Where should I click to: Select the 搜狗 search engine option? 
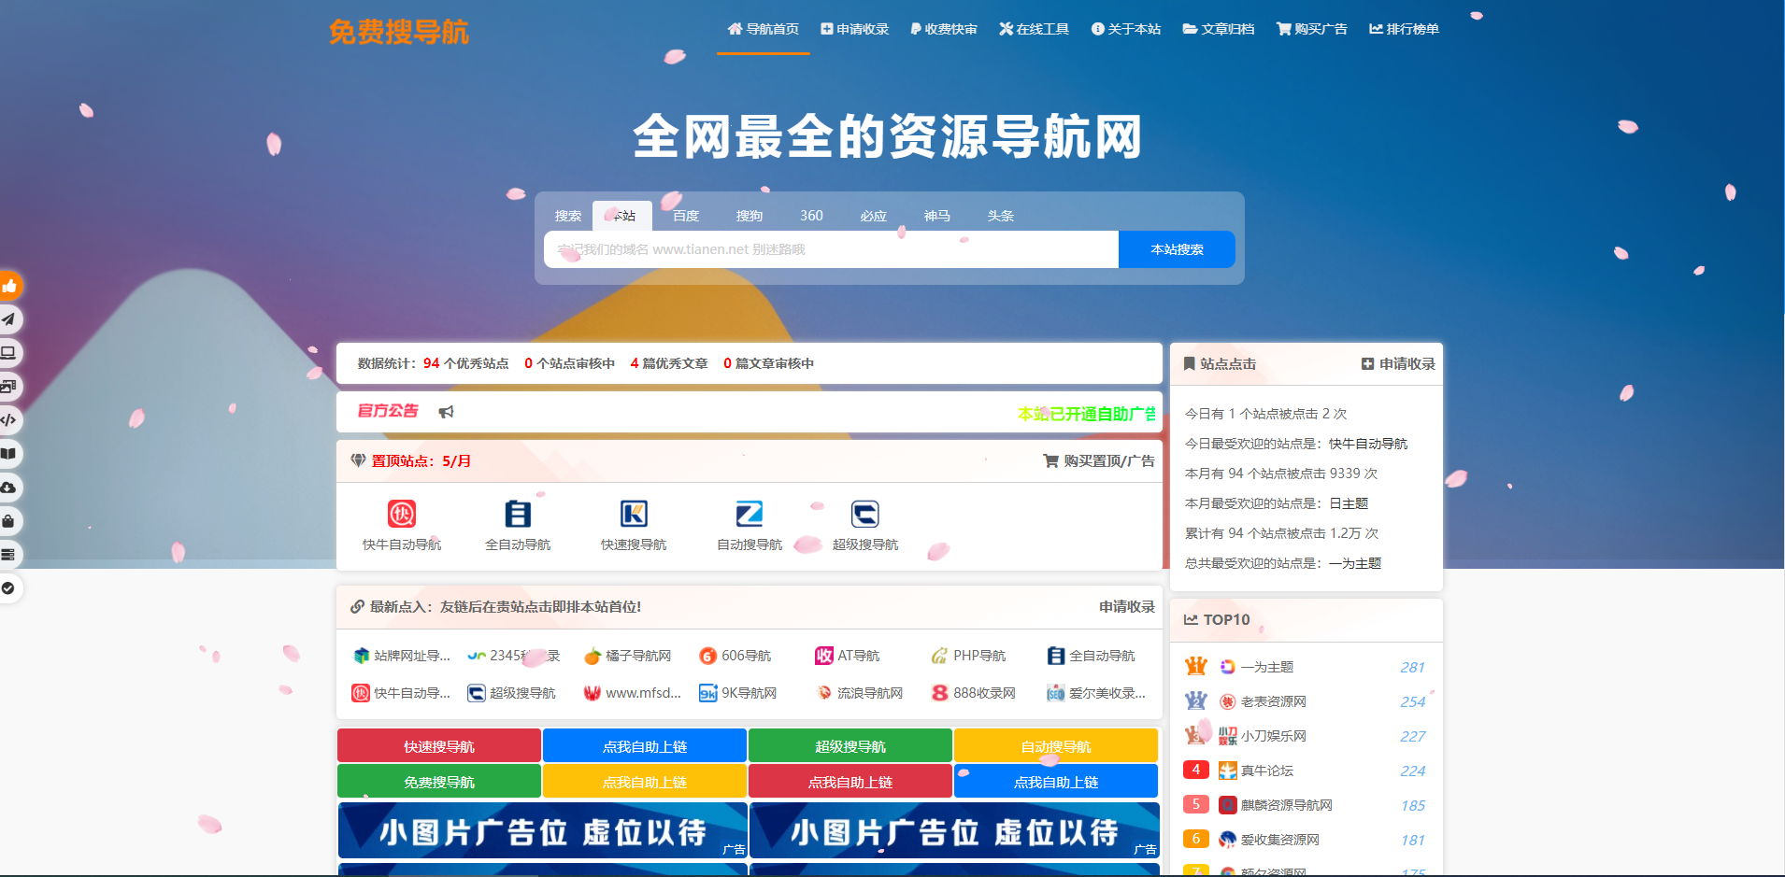coord(749,215)
